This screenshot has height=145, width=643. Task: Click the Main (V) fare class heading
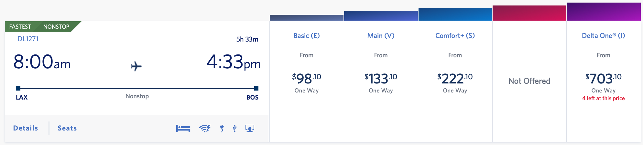coord(381,36)
